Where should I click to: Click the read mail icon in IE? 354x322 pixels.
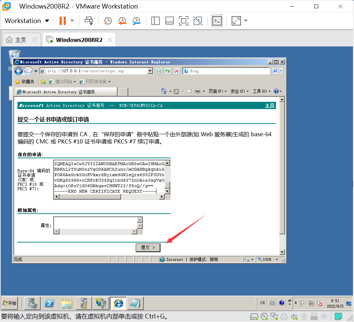pyautogui.click(x=189, y=91)
